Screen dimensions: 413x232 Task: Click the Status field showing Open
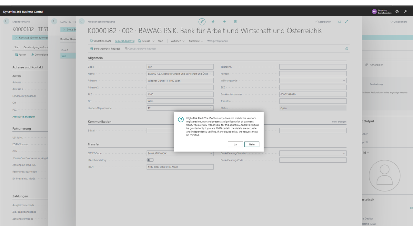click(313, 108)
